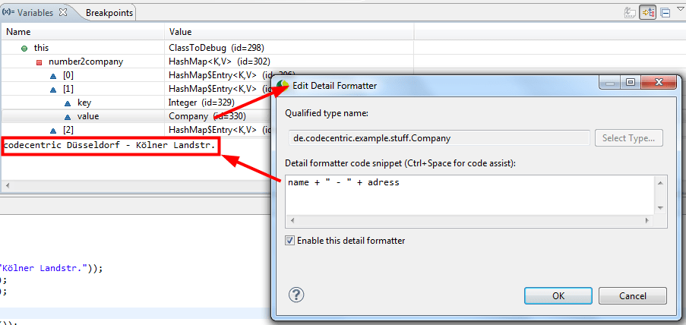Screen dimensions: 686x325
Task: Click the green circle icon beside 'this'
Action: [x=25, y=48]
